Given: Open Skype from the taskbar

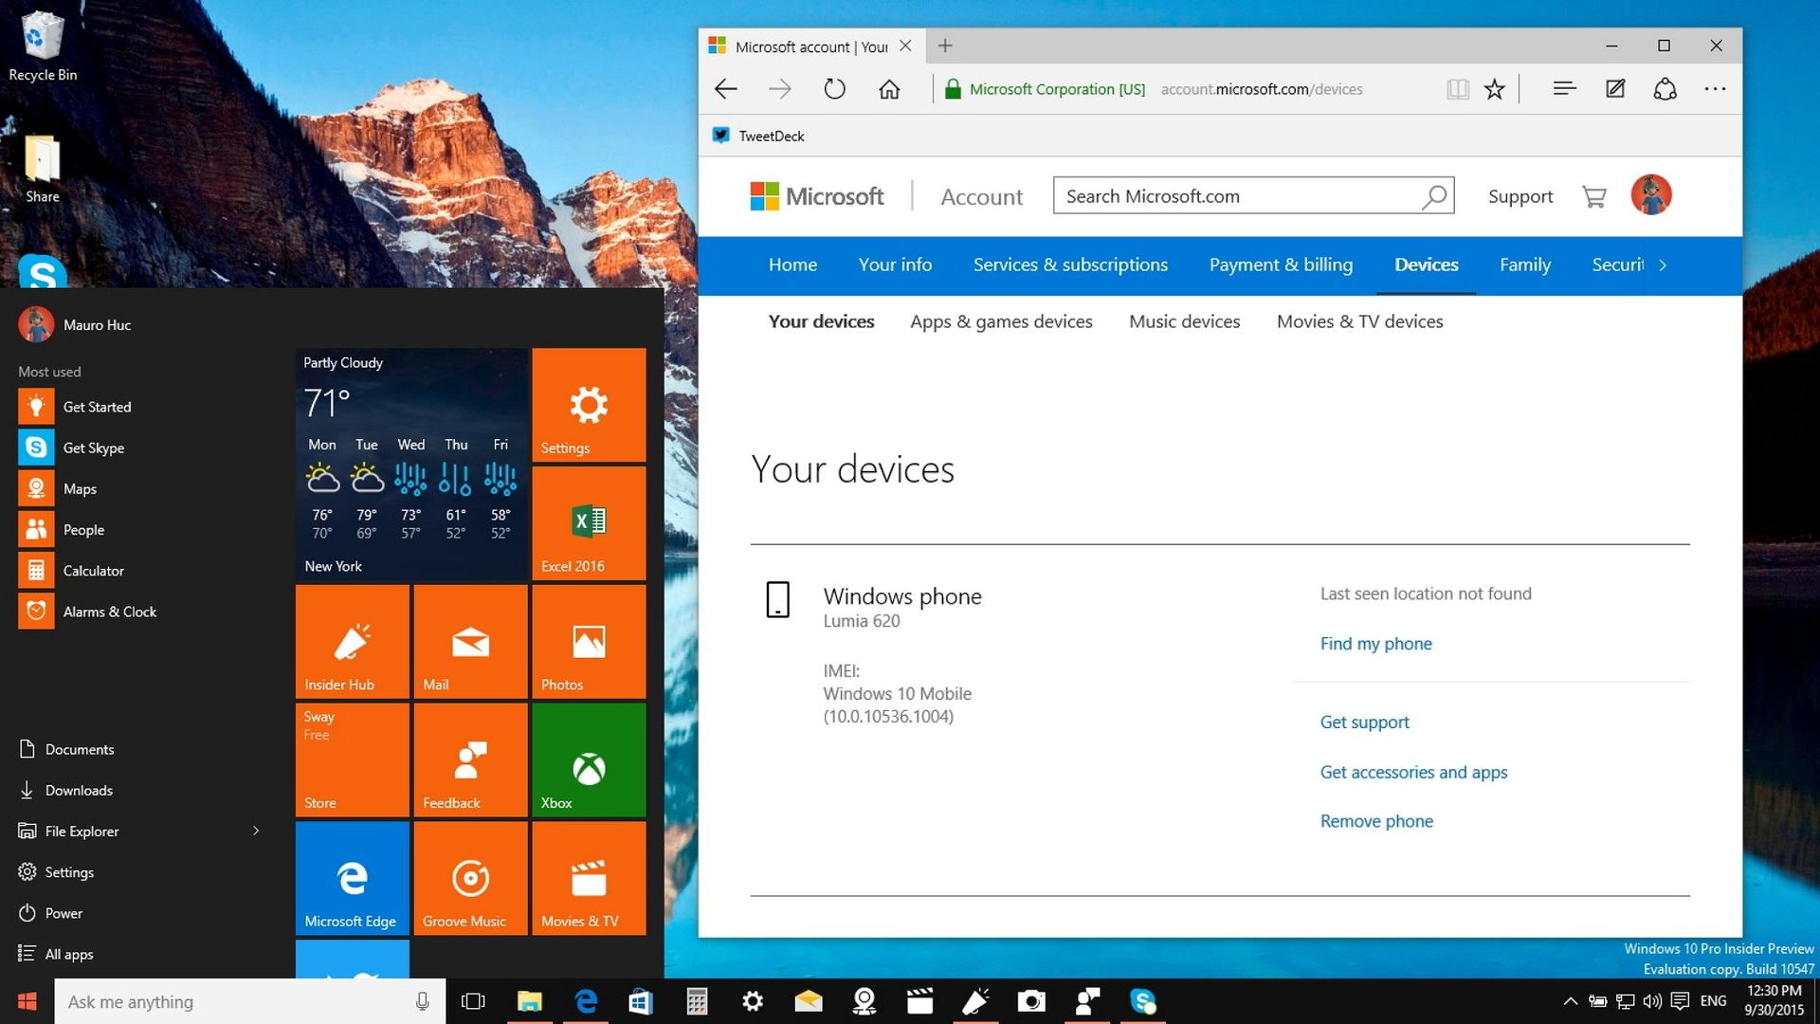Looking at the screenshot, I should (1143, 1001).
